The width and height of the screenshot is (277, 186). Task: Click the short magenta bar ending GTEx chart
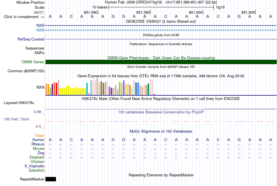pos(155,94)
